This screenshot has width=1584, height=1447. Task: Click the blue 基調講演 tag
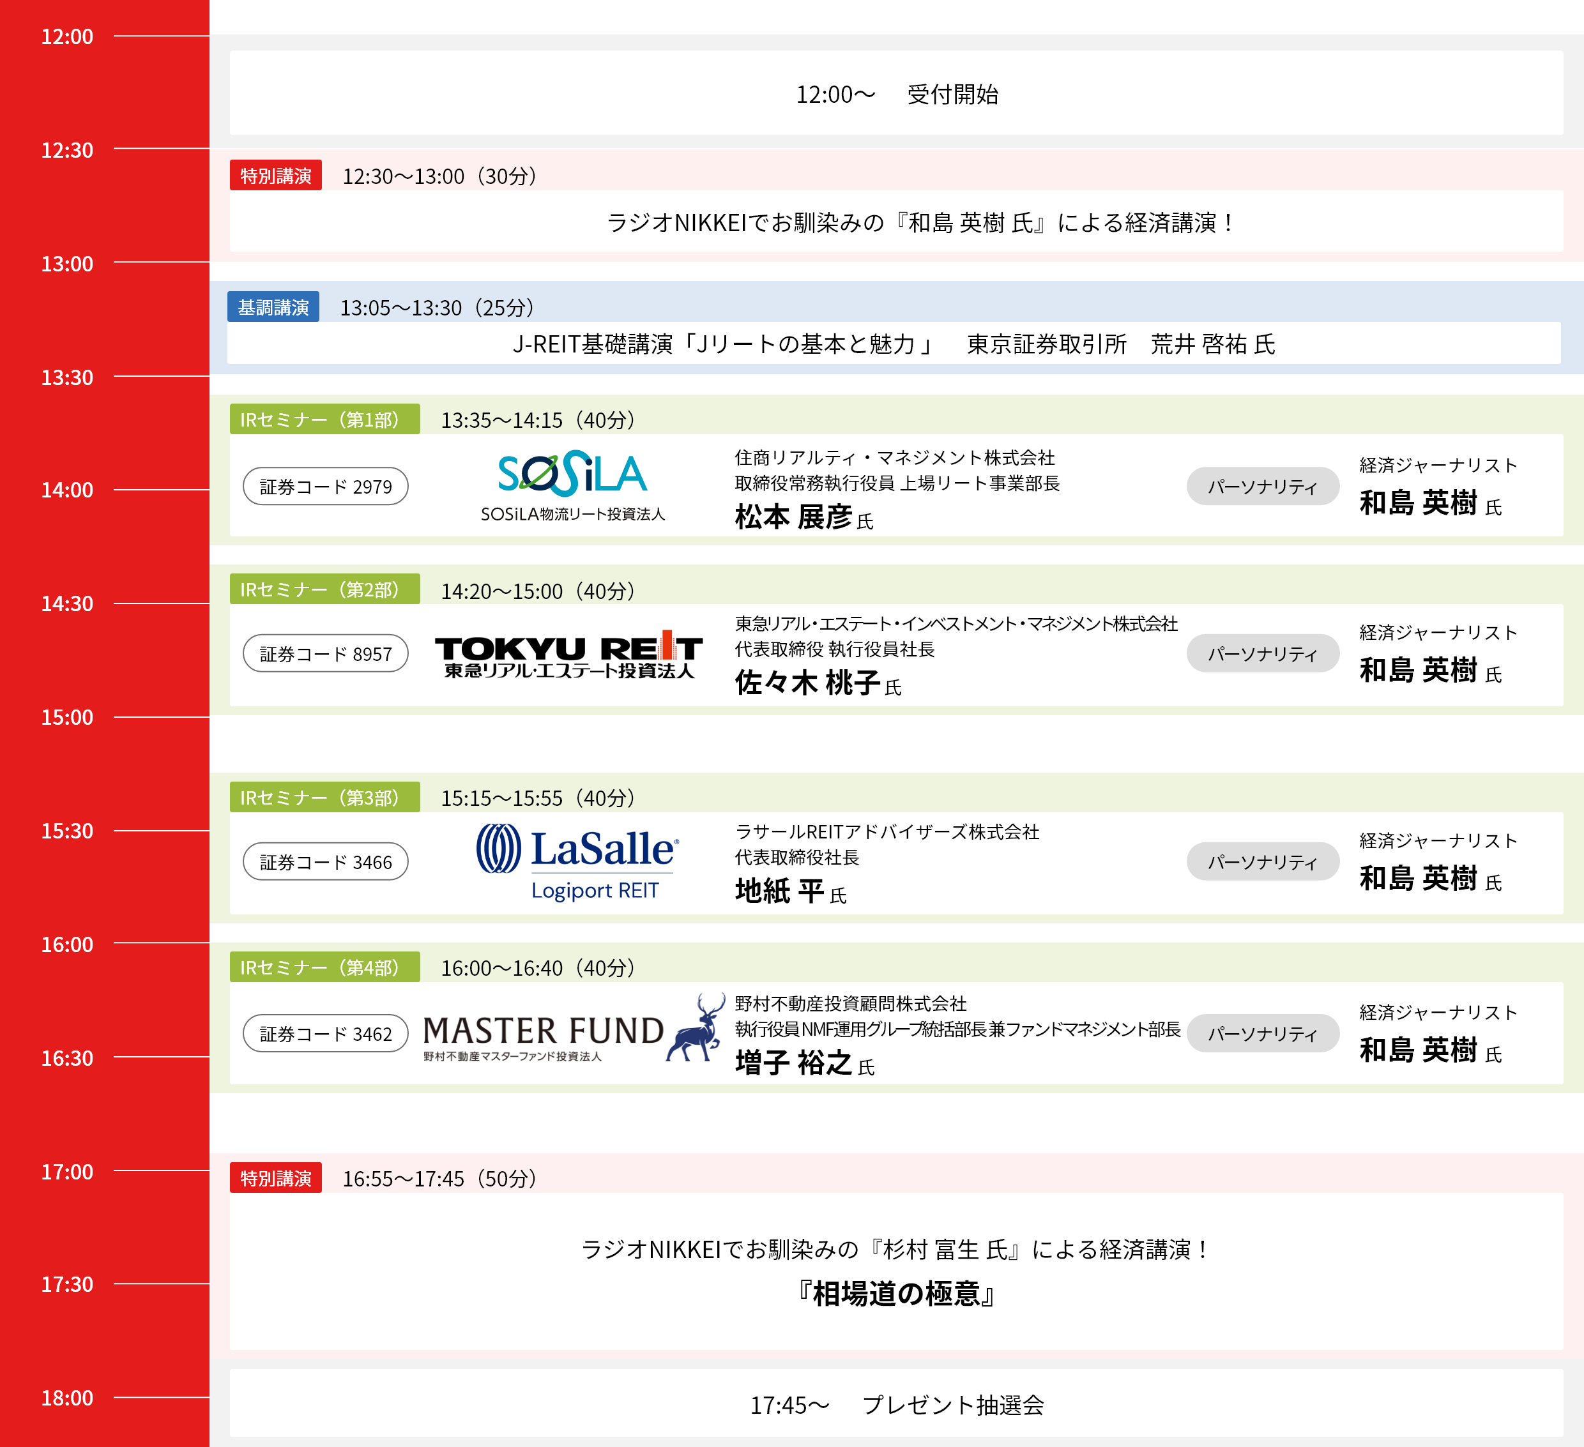pyautogui.click(x=273, y=307)
